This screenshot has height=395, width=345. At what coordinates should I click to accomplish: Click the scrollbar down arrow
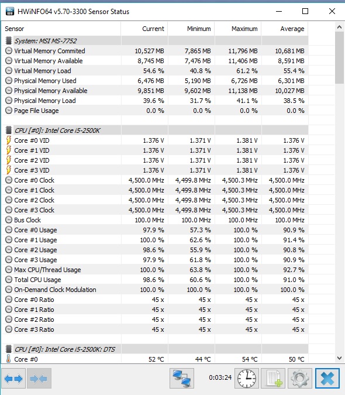coord(339,358)
